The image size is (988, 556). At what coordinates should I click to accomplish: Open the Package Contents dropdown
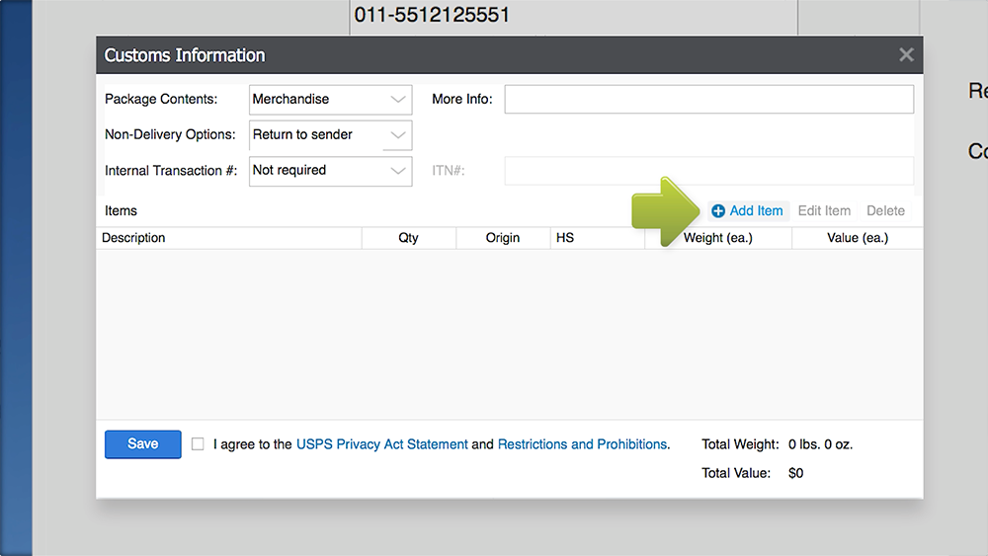pos(330,100)
